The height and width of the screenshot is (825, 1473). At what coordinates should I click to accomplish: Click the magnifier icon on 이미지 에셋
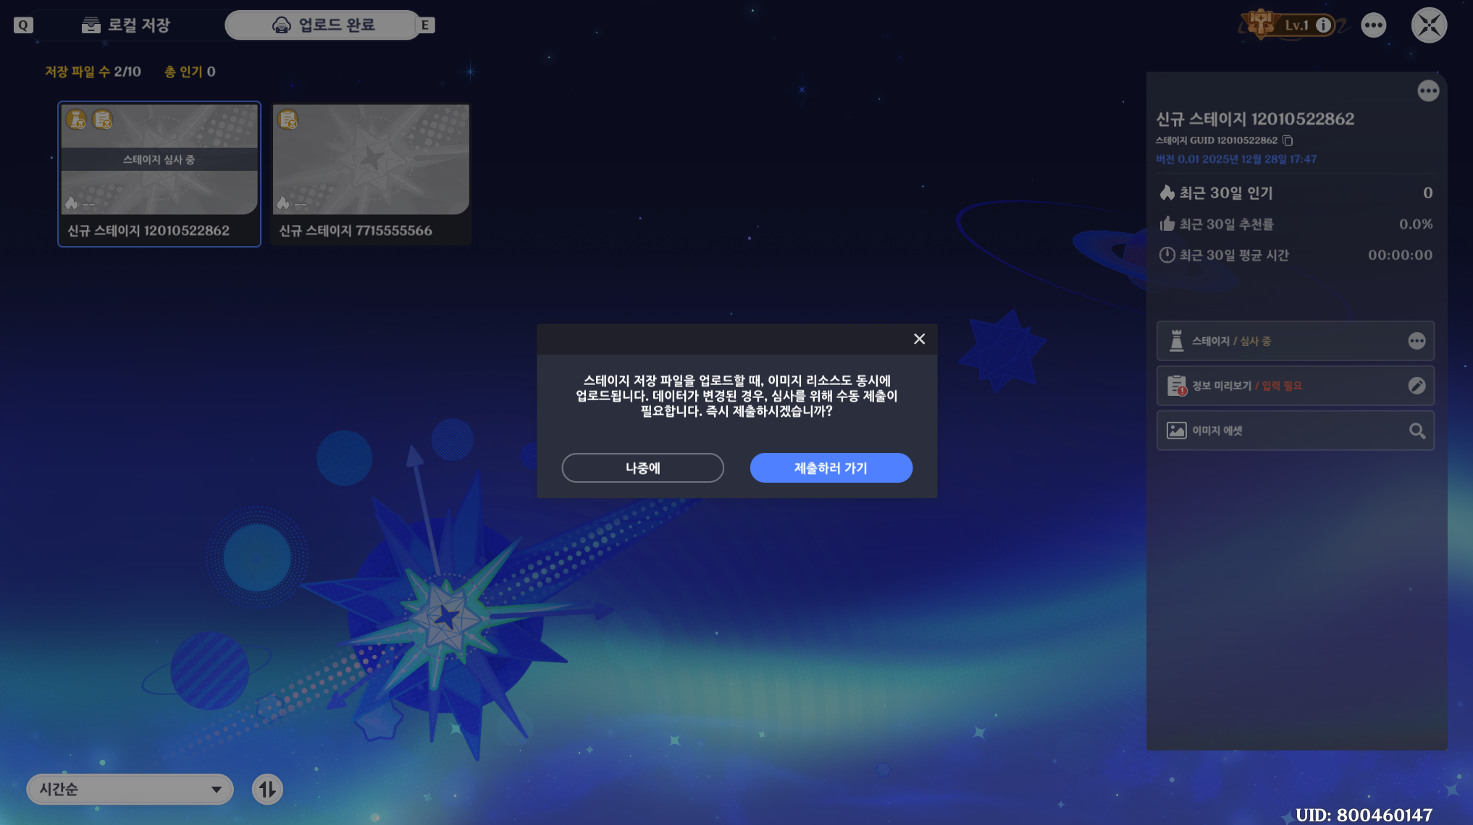(1417, 431)
